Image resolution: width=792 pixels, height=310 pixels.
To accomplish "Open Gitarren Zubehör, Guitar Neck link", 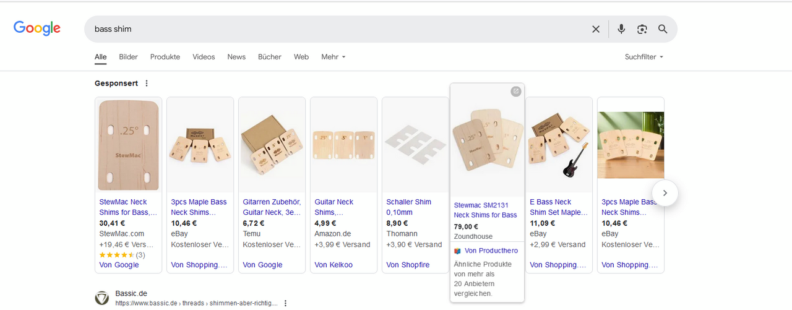I will pos(272,207).
